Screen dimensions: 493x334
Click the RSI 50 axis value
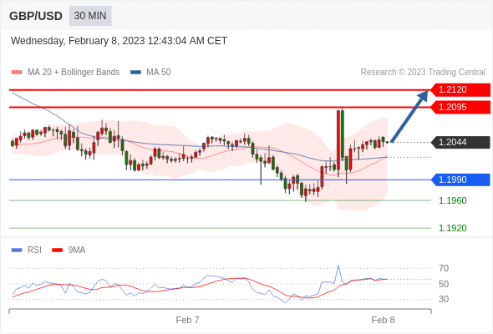(444, 284)
